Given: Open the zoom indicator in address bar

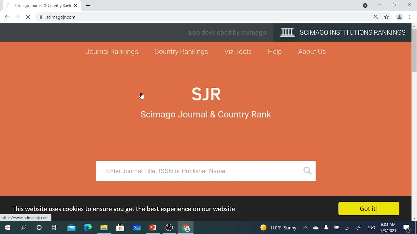Looking at the screenshot, I should tap(376, 17).
